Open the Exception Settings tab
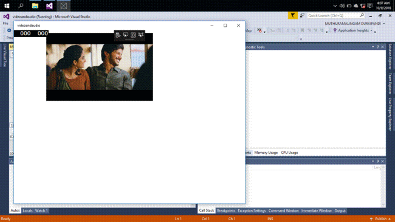The image size is (395, 222). pyautogui.click(x=252, y=210)
